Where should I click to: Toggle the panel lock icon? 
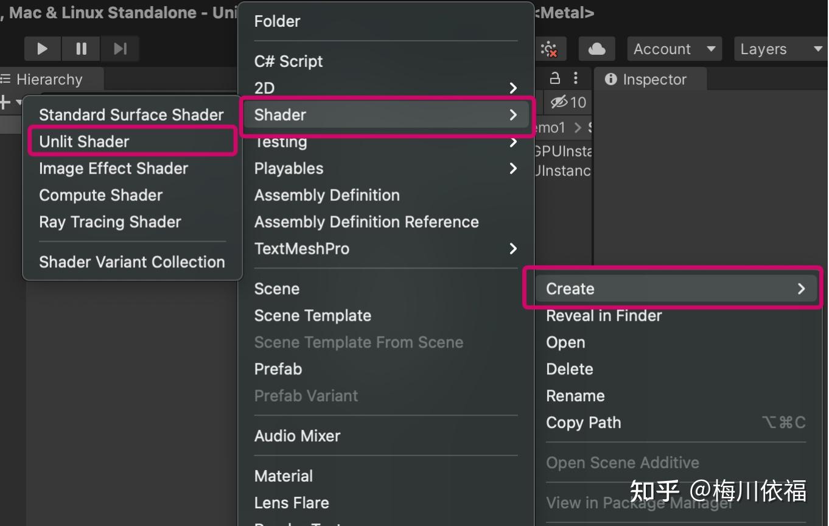[x=554, y=79]
